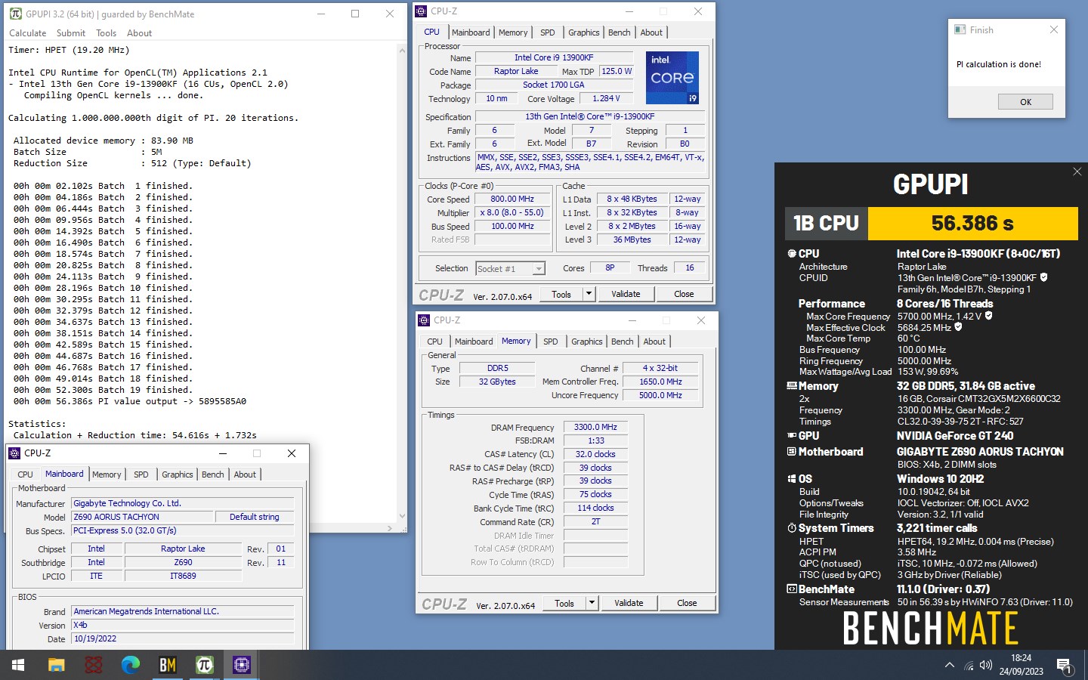The image size is (1088, 680).
Task: Open volume control tray icon
Action: (x=986, y=666)
